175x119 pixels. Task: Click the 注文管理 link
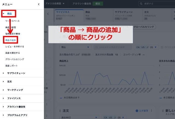tap(143, 111)
